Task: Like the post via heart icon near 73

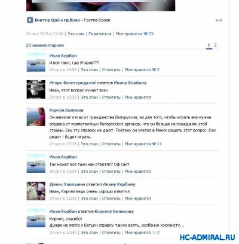Action: 146,34
